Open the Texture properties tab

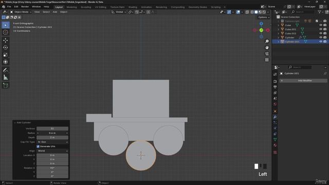click(275, 152)
